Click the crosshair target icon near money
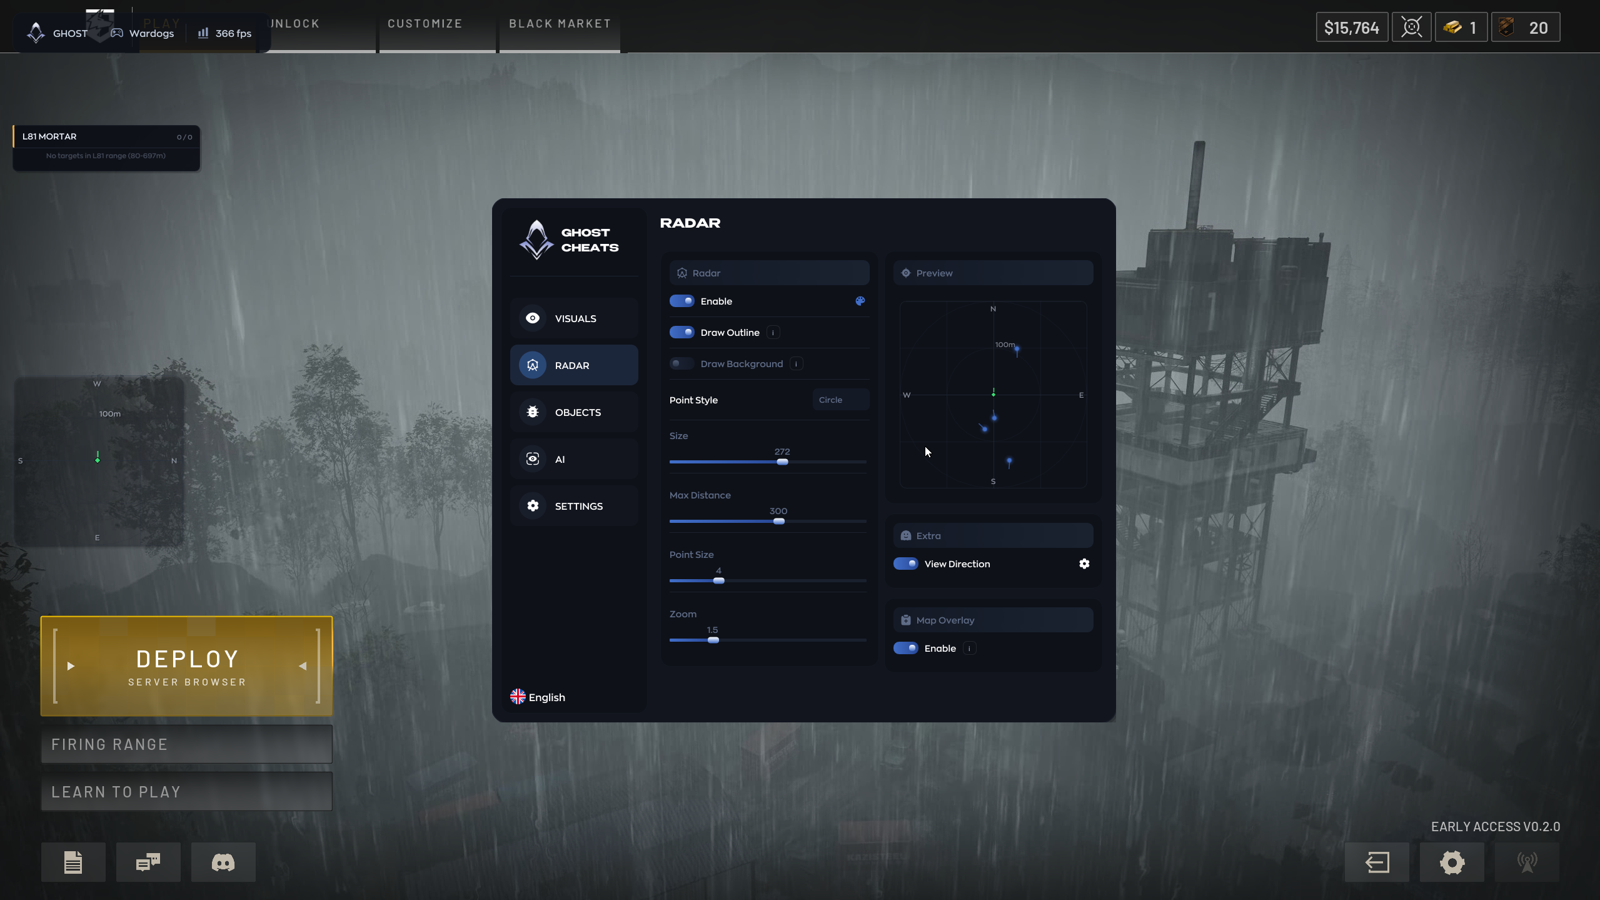 pyautogui.click(x=1411, y=28)
